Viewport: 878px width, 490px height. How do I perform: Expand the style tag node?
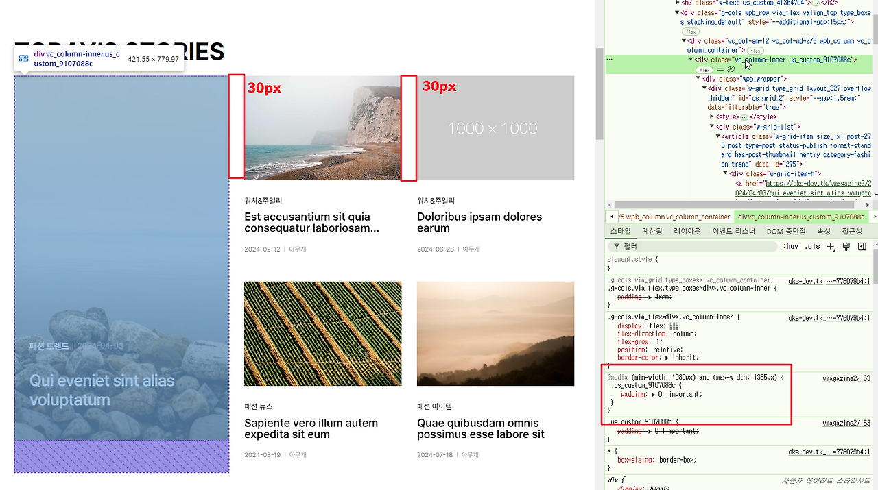(x=711, y=117)
